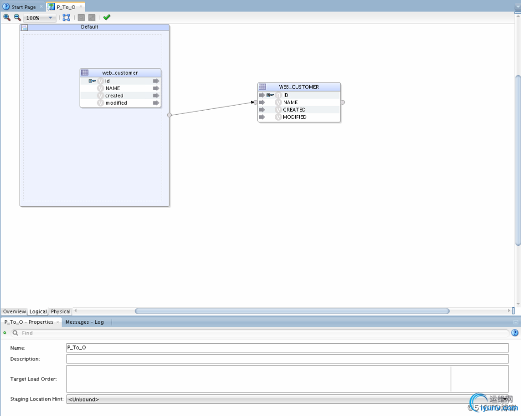Click the Default dataset corner icon
This screenshot has height=416, width=521.
pos(24,28)
